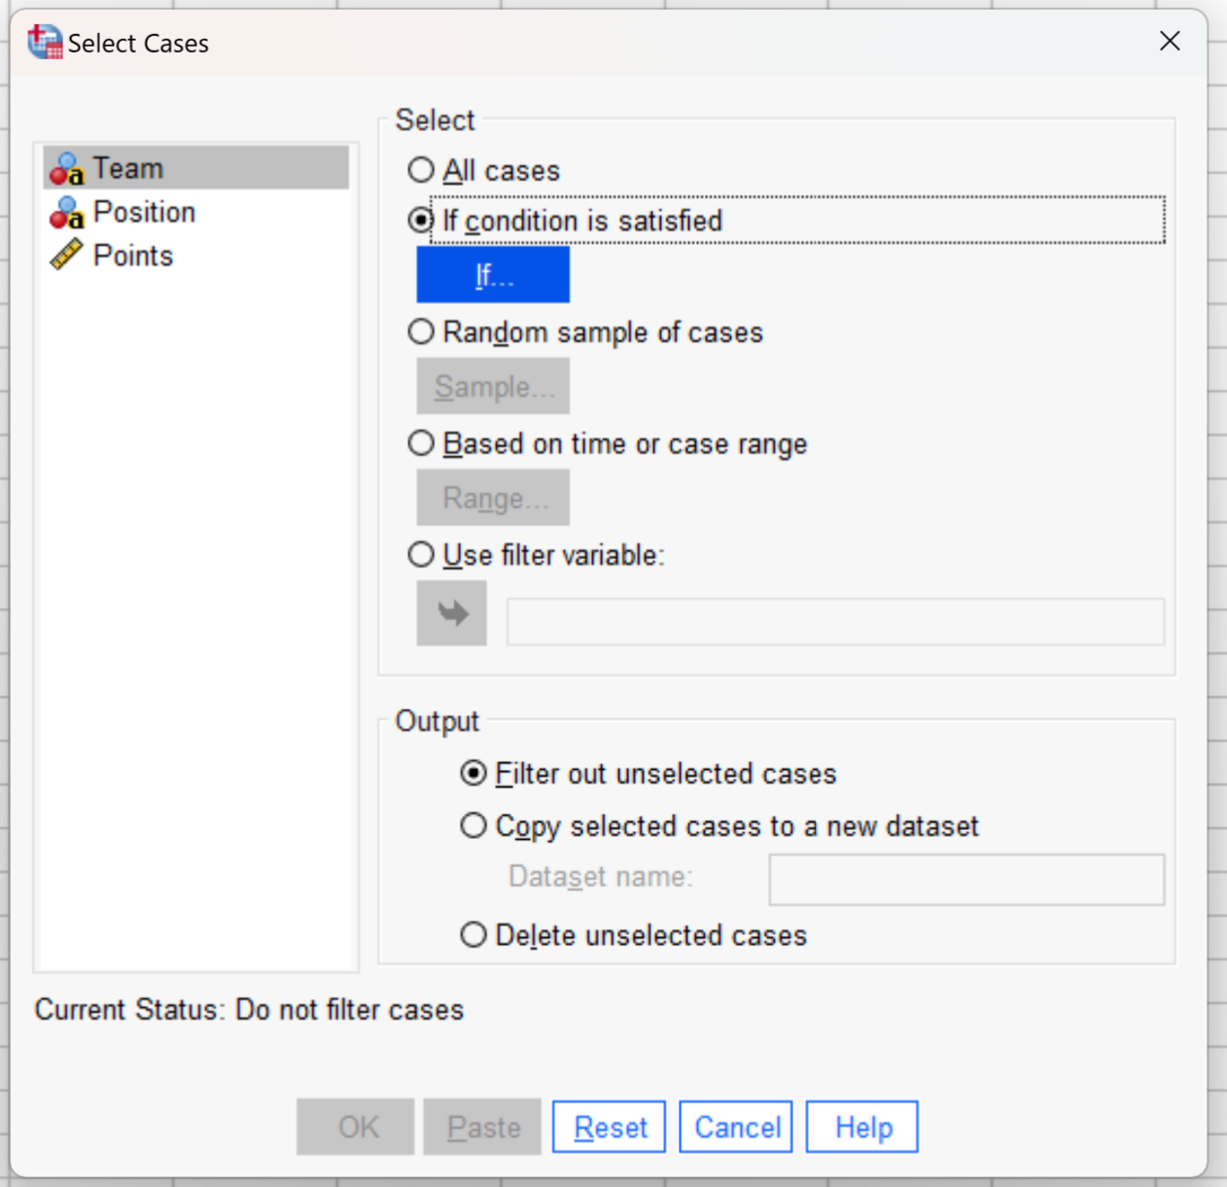Click inside the Dataset name field

point(965,879)
